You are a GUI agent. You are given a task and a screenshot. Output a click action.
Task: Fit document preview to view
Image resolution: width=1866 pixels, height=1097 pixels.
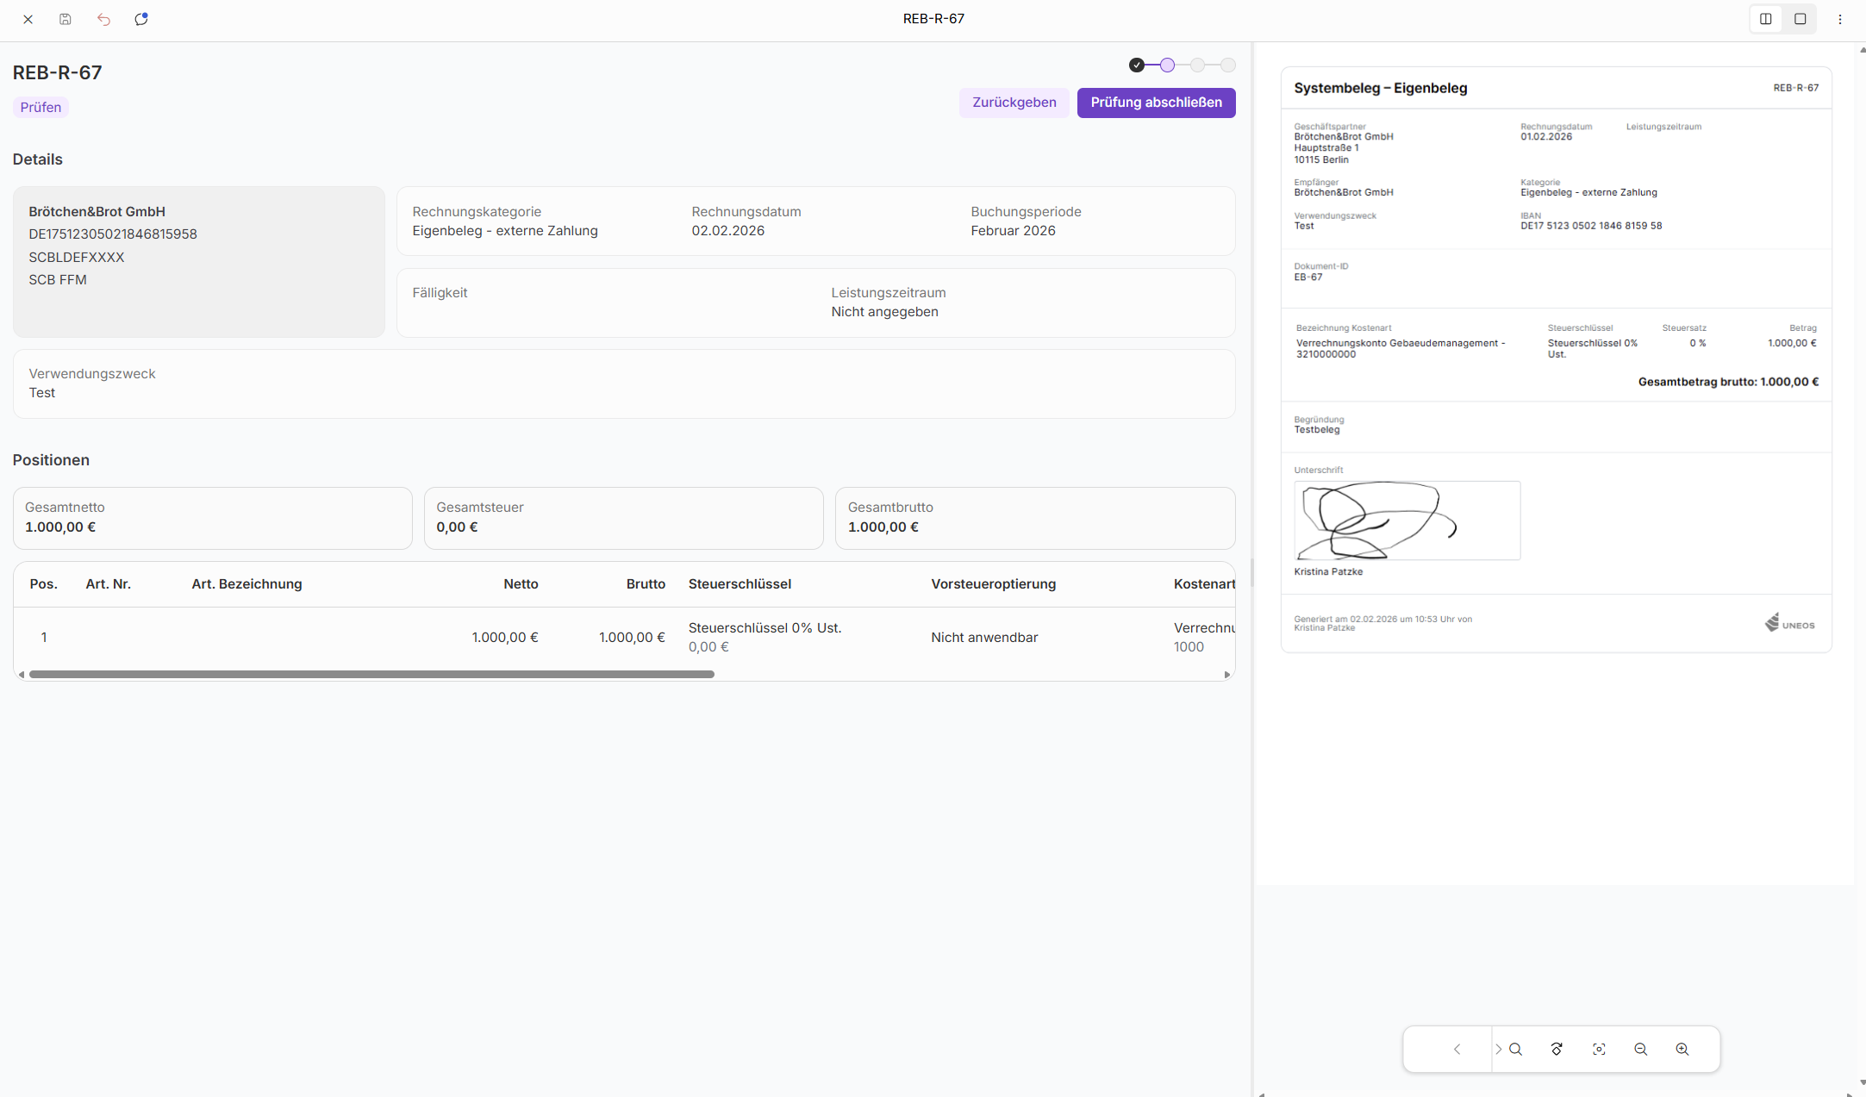click(1599, 1049)
